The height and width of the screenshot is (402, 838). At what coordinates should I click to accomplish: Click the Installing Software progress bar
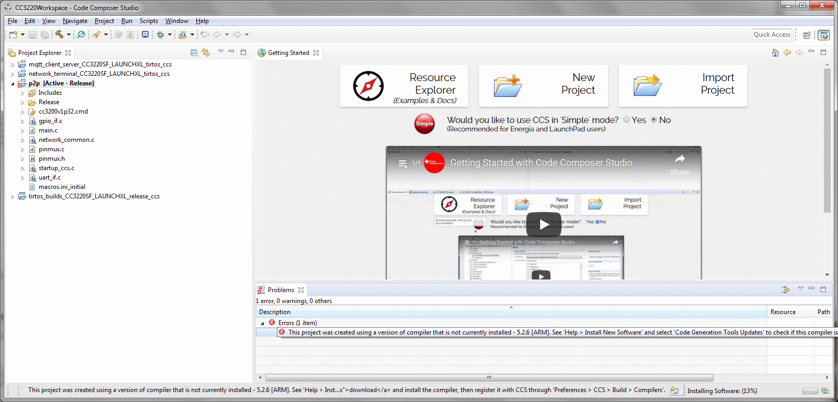[x=810, y=391]
